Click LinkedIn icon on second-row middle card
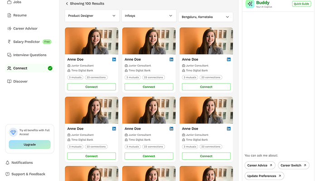The image size is (318, 181). pyautogui.click(x=171, y=129)
